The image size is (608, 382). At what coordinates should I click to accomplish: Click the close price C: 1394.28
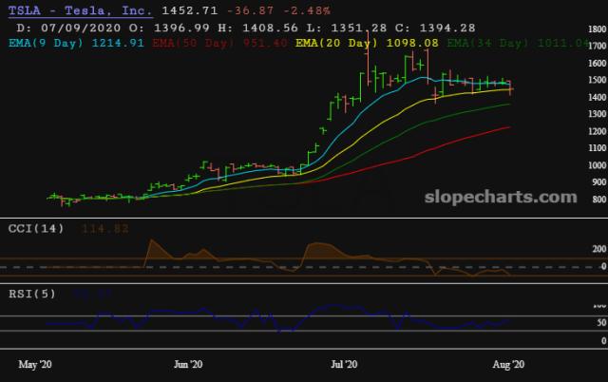click(x=435, y=28)
